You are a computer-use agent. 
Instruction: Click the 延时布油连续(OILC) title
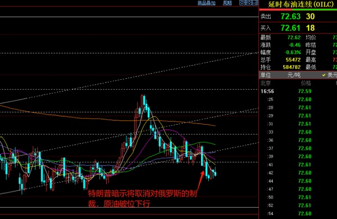300,4
